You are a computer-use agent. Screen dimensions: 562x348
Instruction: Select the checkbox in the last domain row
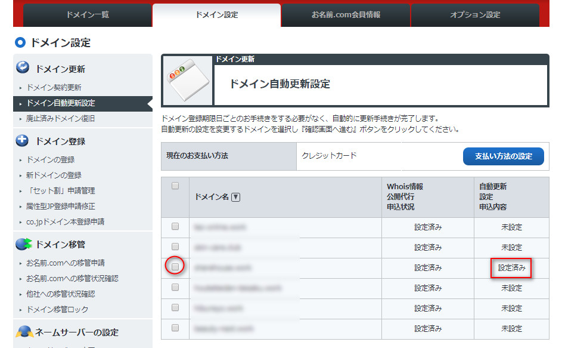pos(175,328)
